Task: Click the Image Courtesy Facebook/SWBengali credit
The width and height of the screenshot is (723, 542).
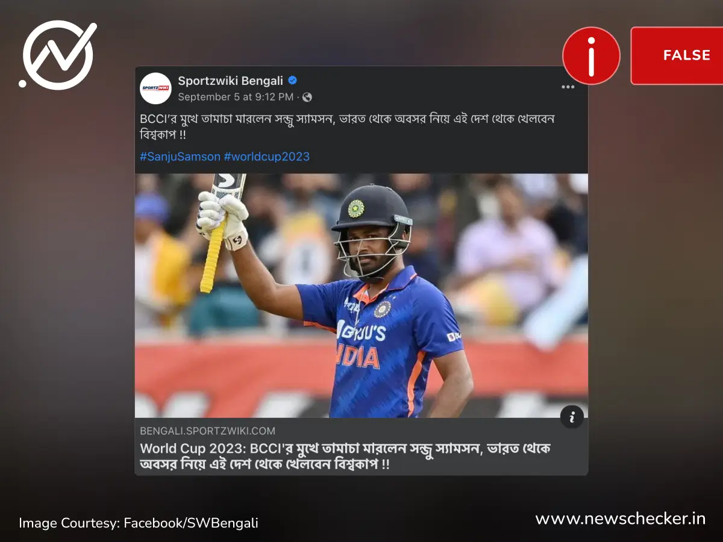Action: coord(139,523)
